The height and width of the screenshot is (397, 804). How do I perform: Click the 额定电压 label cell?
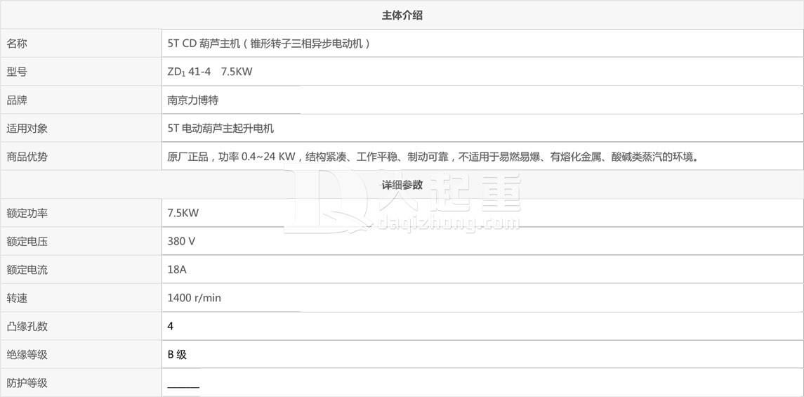(81, 241)
